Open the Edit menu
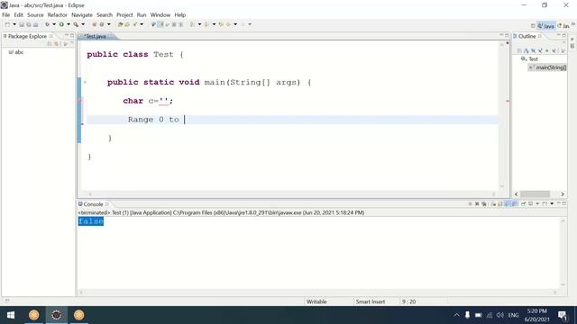This screenshot has height=324, width=577. point(18,14)
